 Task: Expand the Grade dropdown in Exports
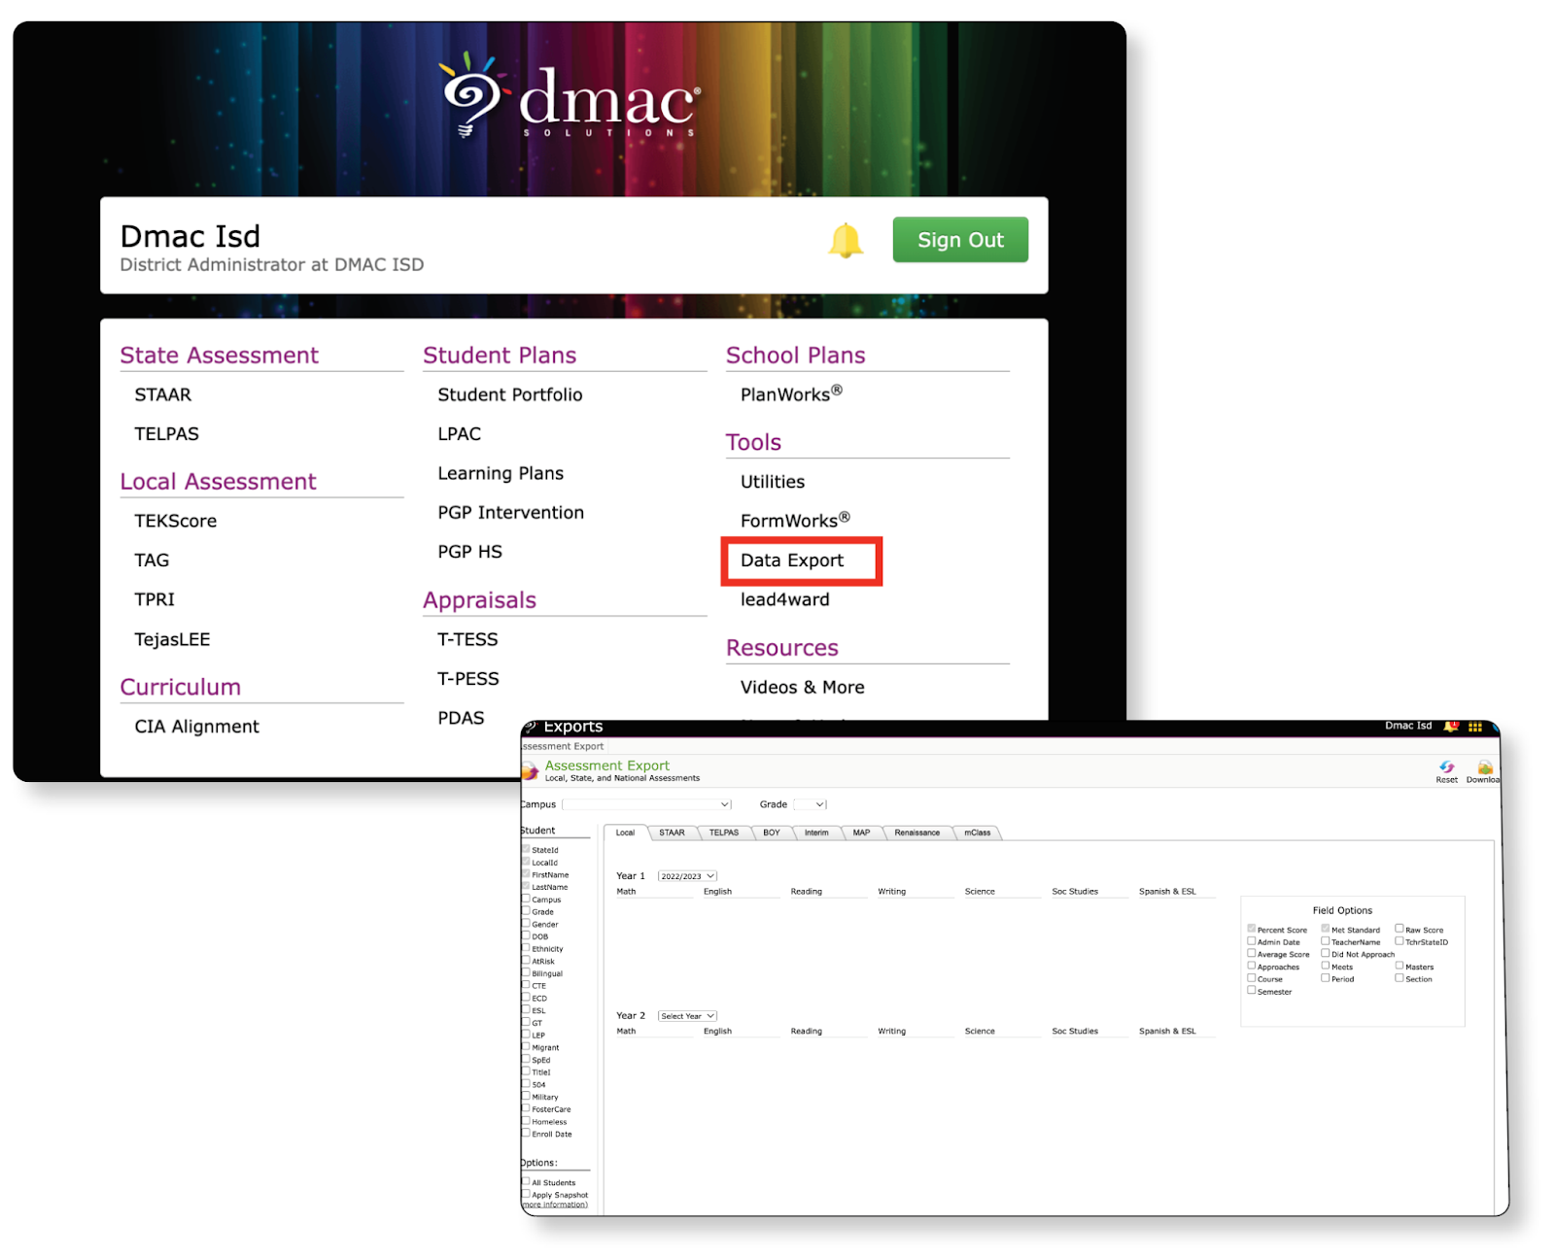pos(810,804)
